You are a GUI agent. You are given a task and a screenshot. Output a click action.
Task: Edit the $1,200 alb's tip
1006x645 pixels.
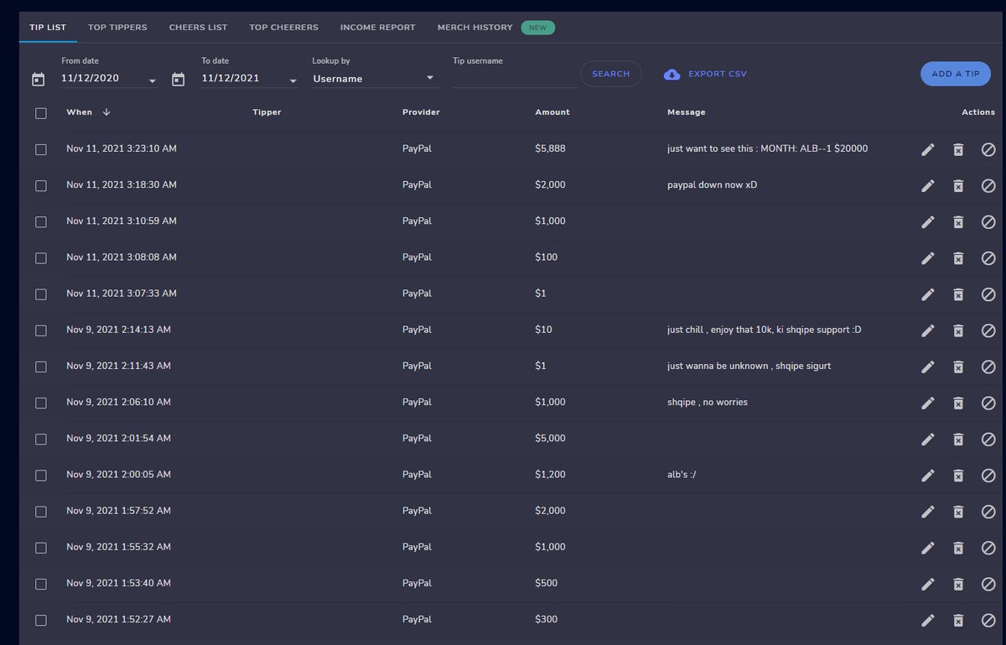coord(928,475)
